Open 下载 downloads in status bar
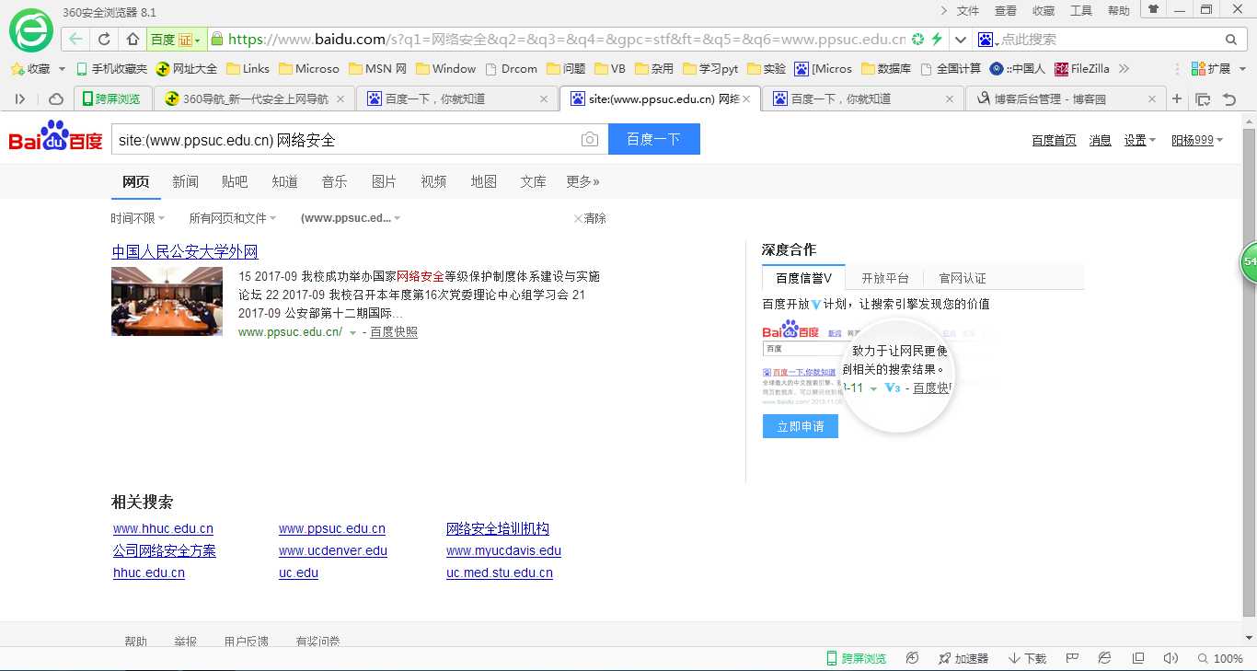Image resolution: width=1257 pixels, height=671 pixels. pos(1028,658)
